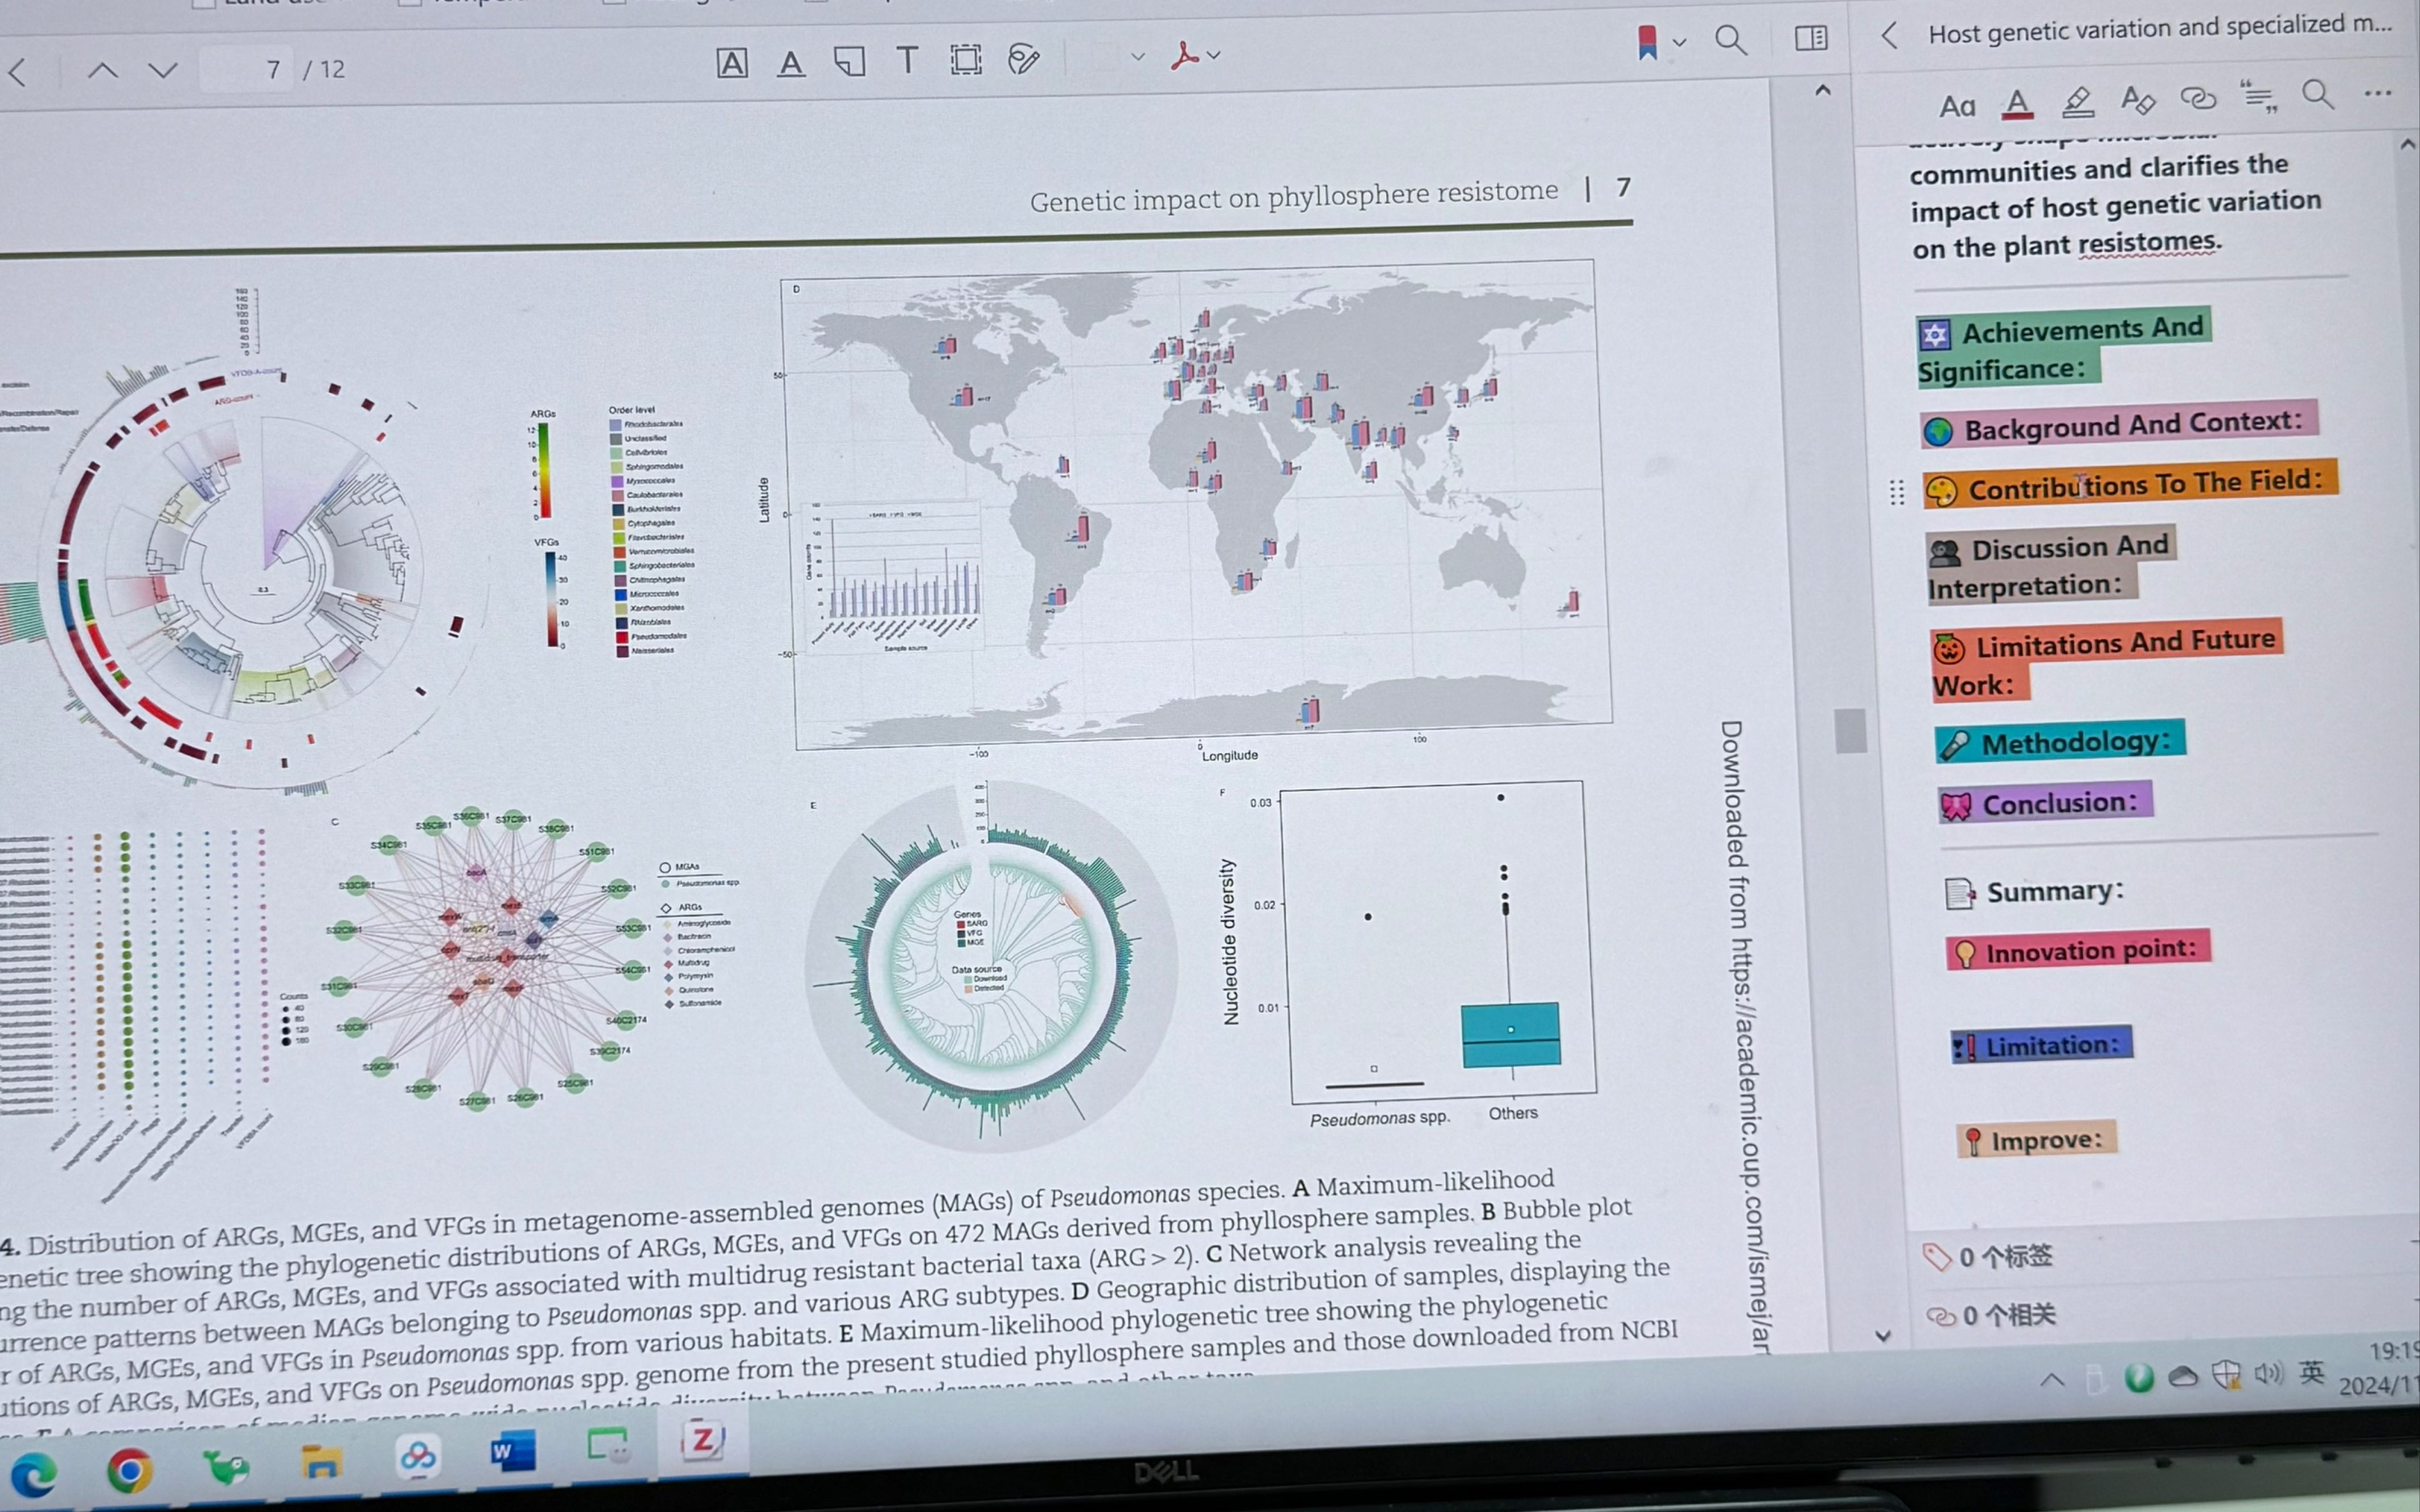
Task: Grab the block handle beside Contributions
Action: pyautogui.click(x=1896, y=492)
